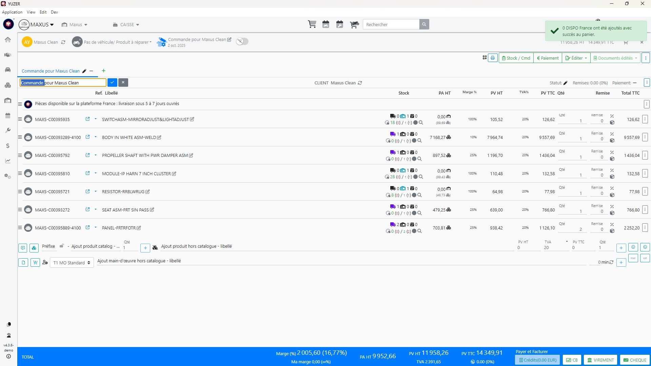Screen dimensions: 651x366
Task: Confirm order name with blue check button
Action: coord(112,82)
